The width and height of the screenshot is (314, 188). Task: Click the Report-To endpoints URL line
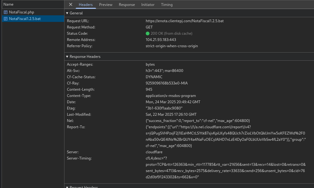pos(198,127)
